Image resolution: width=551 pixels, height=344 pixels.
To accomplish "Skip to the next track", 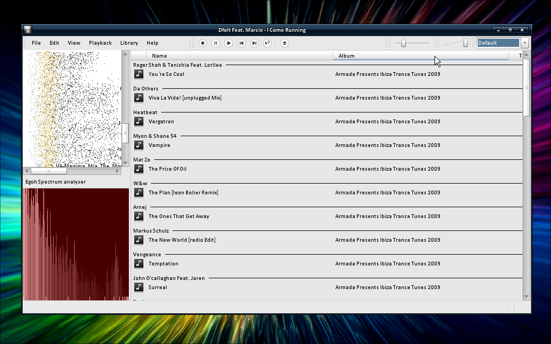I will tap(254, 43).
